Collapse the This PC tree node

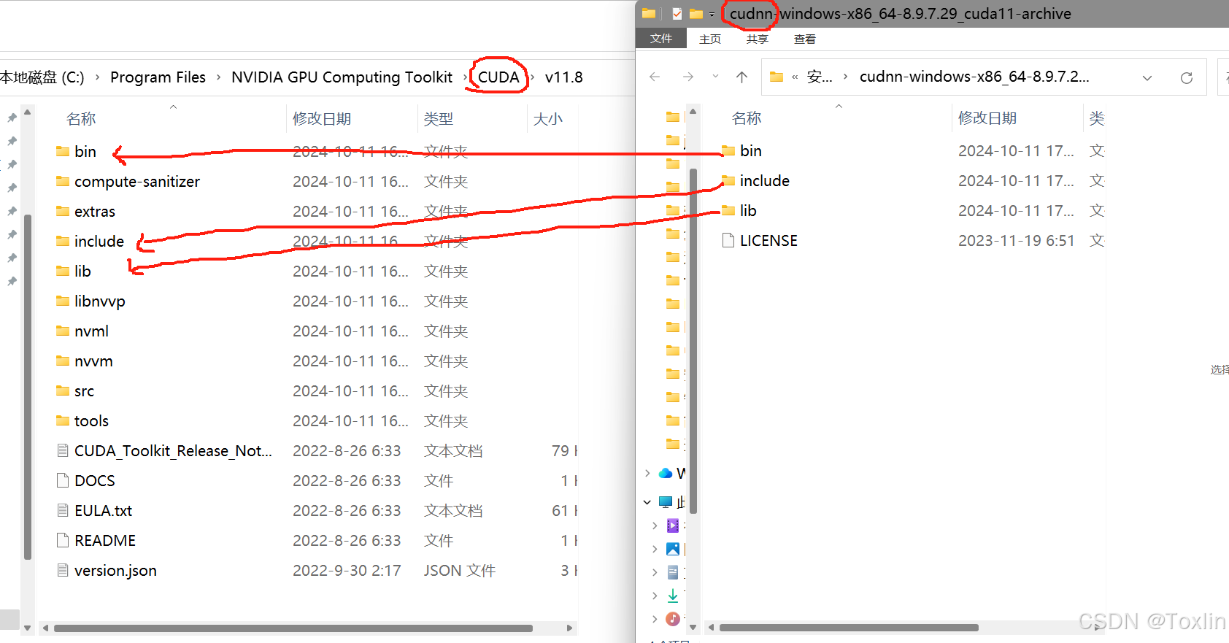pyautogui.click(x=647, y=502)
